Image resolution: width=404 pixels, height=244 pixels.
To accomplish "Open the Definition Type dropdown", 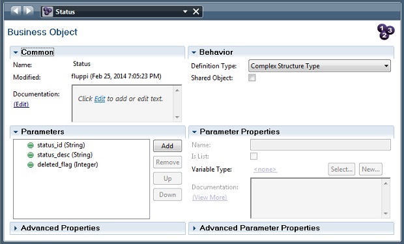I will (x=319, y=66).
